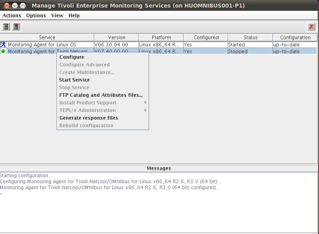Image resolution: width=319 pixels, height=234 pixels.
Task: Click the green traffic light start service icon
Action: [x=6, y=27]
